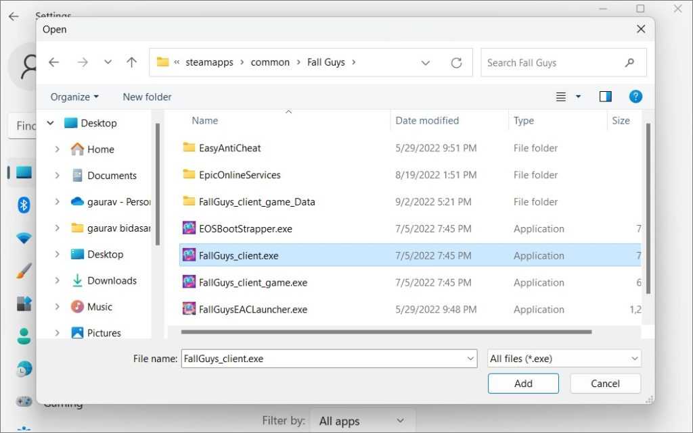This screenshot has width=693, height=433.
Task: Click Fall Guys breadcrumb segment
Action: coord(326,62)
